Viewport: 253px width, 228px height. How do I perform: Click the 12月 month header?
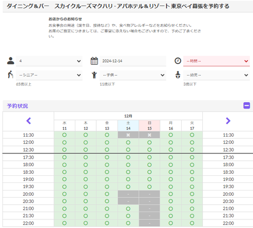[128, 116]
